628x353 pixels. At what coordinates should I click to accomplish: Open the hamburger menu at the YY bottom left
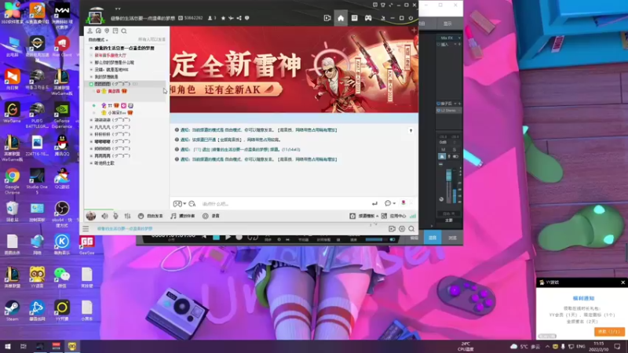point(86,229)
